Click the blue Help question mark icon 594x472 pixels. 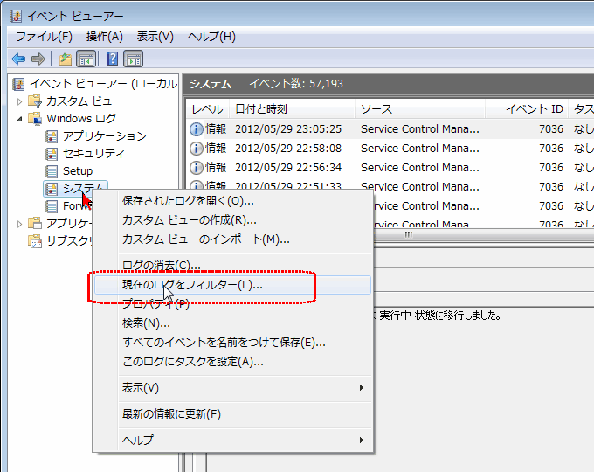click(x=112, y=59)
